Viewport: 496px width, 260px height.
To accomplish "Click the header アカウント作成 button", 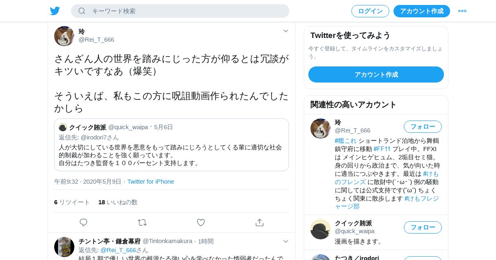I will point(422,11).
